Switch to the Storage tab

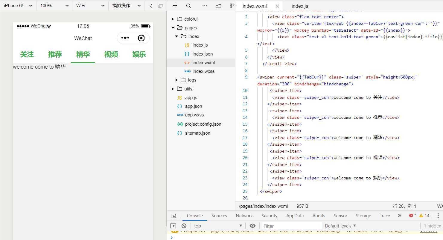363,216
